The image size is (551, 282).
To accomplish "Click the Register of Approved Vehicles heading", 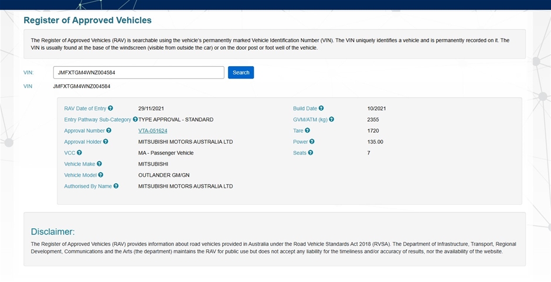I will coord(87,20).
